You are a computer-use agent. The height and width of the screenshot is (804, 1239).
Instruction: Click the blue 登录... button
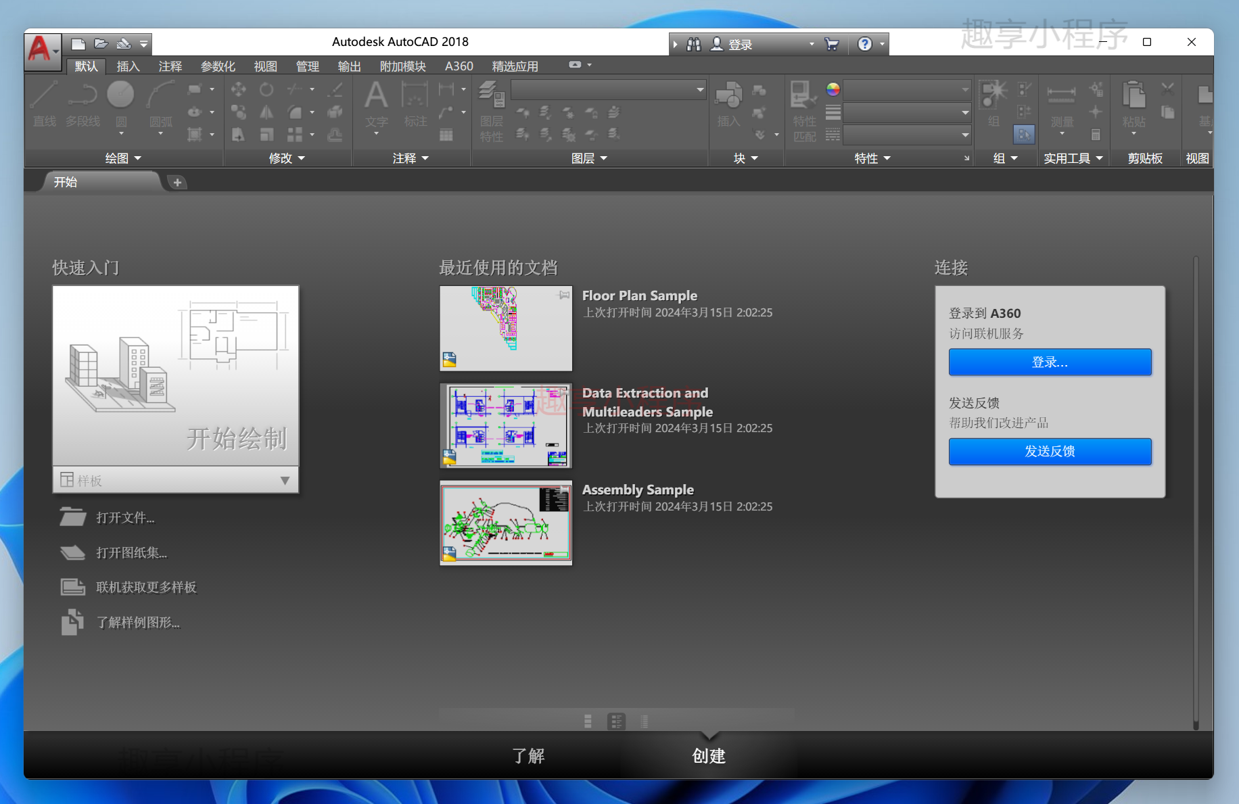point(1050,362)
